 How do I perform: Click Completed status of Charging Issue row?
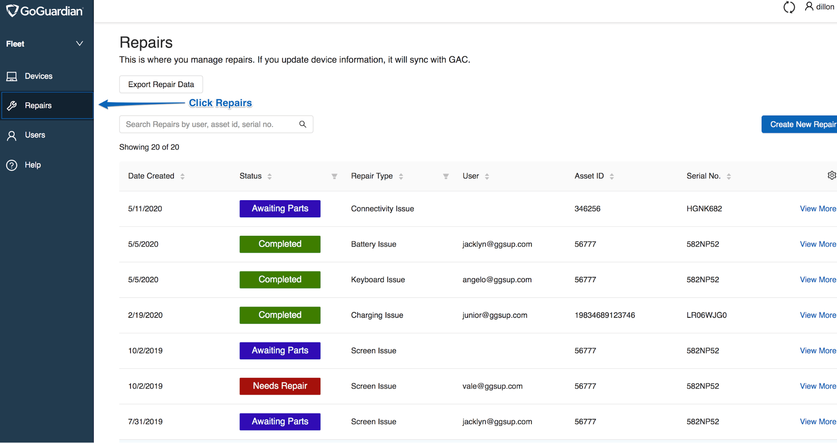pos(280,315)
